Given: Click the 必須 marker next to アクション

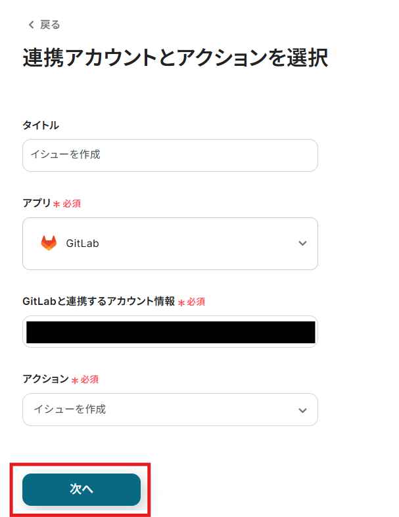Looking at the screenshot, I should 90,380.
